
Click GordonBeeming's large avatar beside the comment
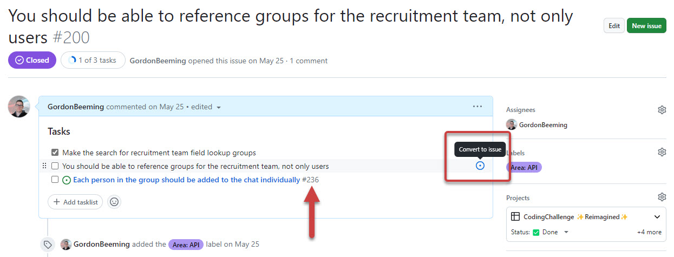pos(19,107)
